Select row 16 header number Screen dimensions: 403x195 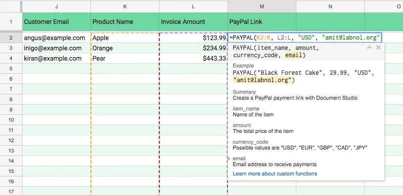(x=11, y=181)
